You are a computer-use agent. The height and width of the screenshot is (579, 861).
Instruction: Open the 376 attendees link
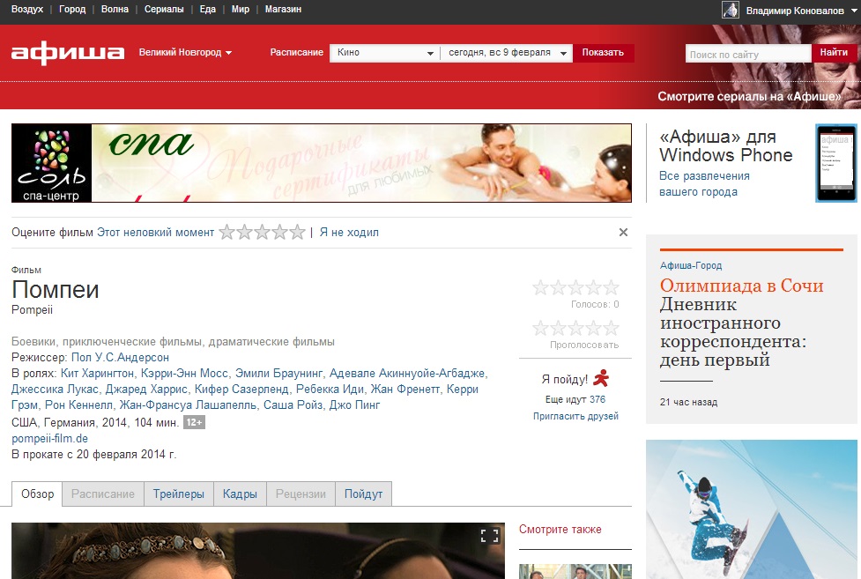598,399
